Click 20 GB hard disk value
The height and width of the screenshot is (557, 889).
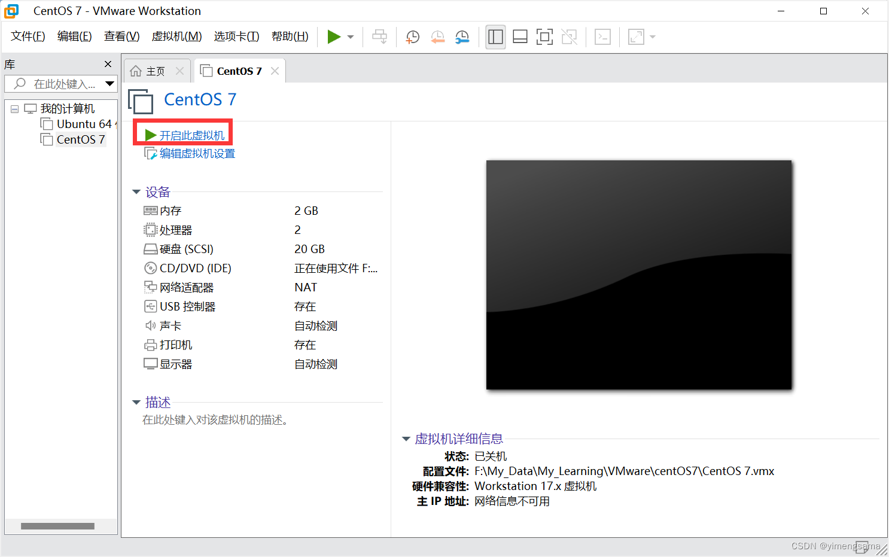(x=309, y=249)
